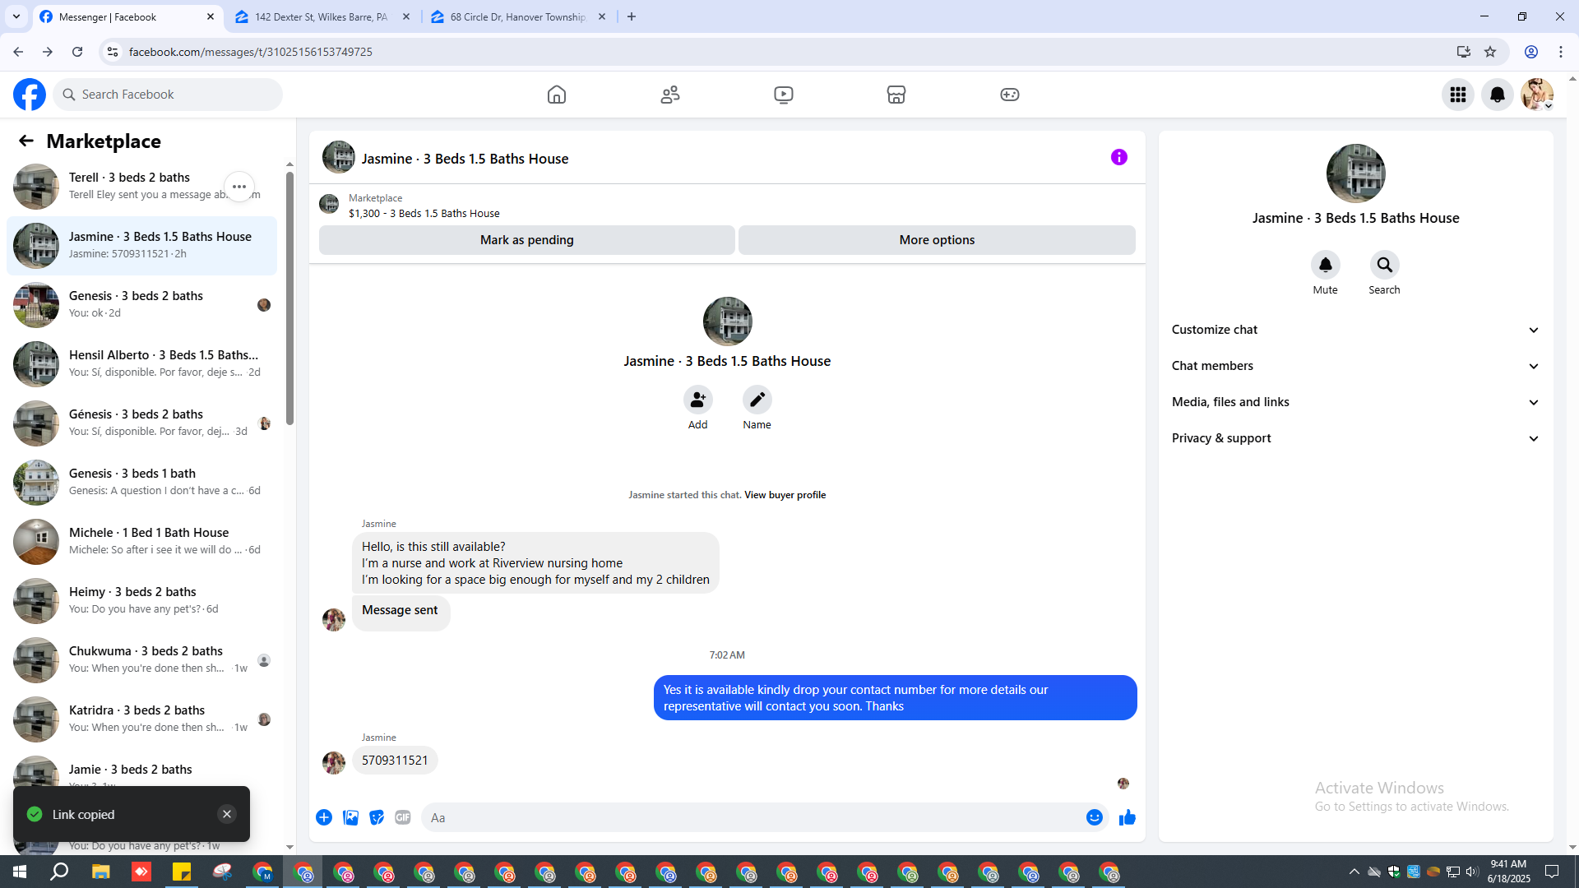This screenshot has width=1579, height=888.
Task: Close the 68 Circle Dr tab
Action: pos(602,16)
